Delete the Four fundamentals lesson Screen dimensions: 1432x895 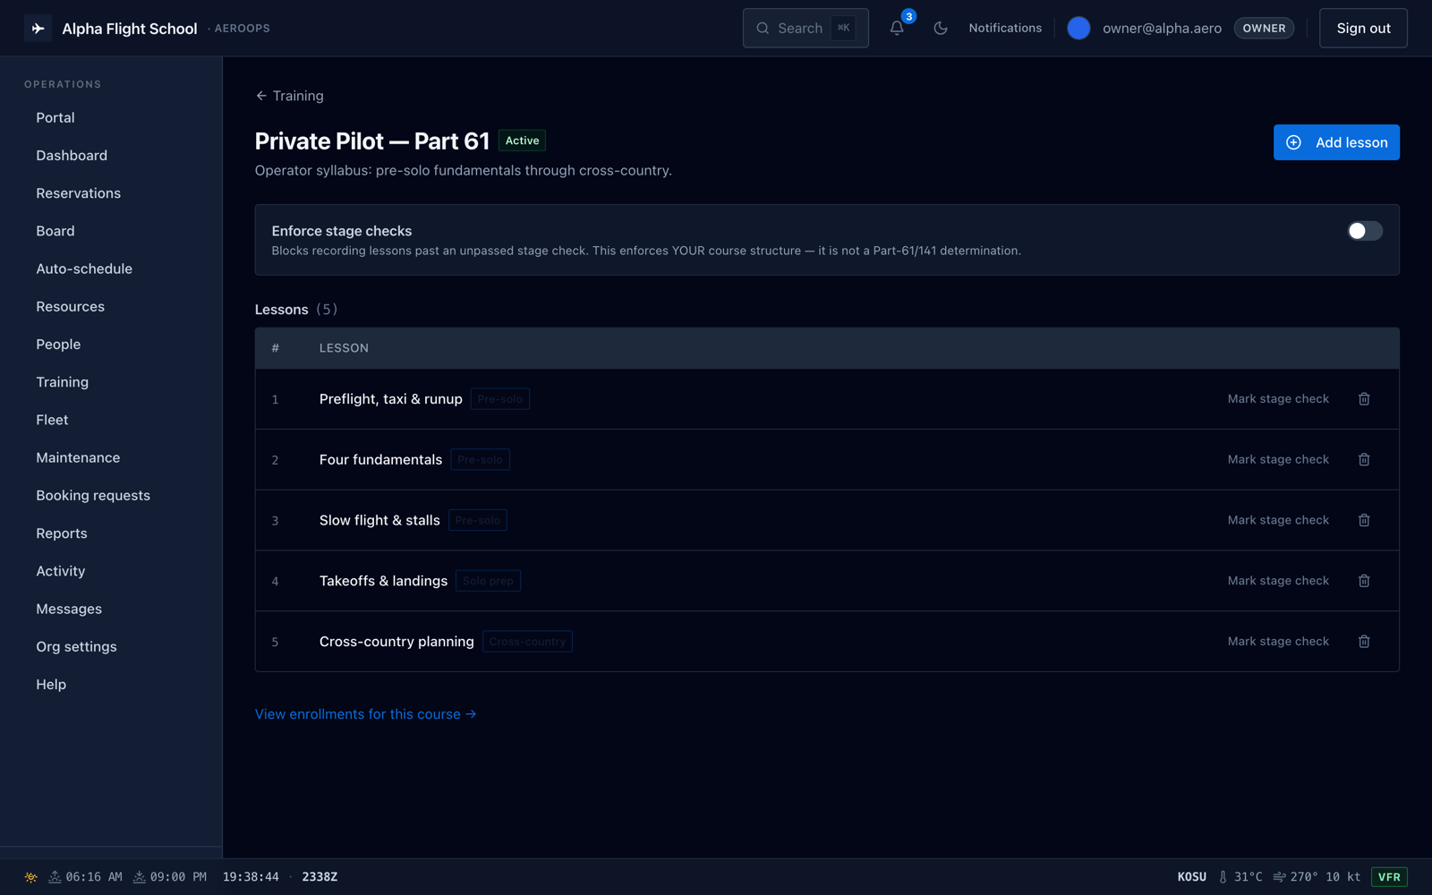[x=1364, y=460]
